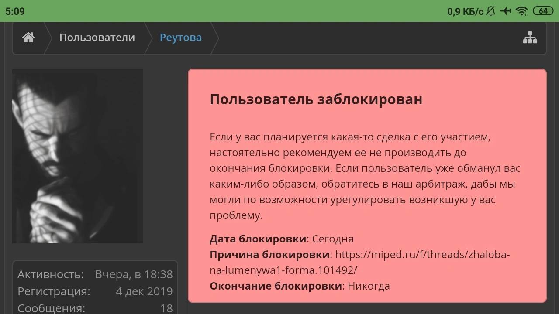
Task: Click the heading Пользователь заблокирован
Action: [316, 99]
